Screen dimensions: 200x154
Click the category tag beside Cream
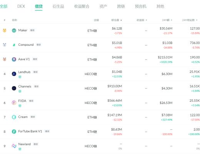pyautogui.click(x=33, y=117)
